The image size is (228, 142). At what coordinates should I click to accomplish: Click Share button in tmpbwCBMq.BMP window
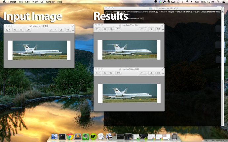[x=118, y=73]
